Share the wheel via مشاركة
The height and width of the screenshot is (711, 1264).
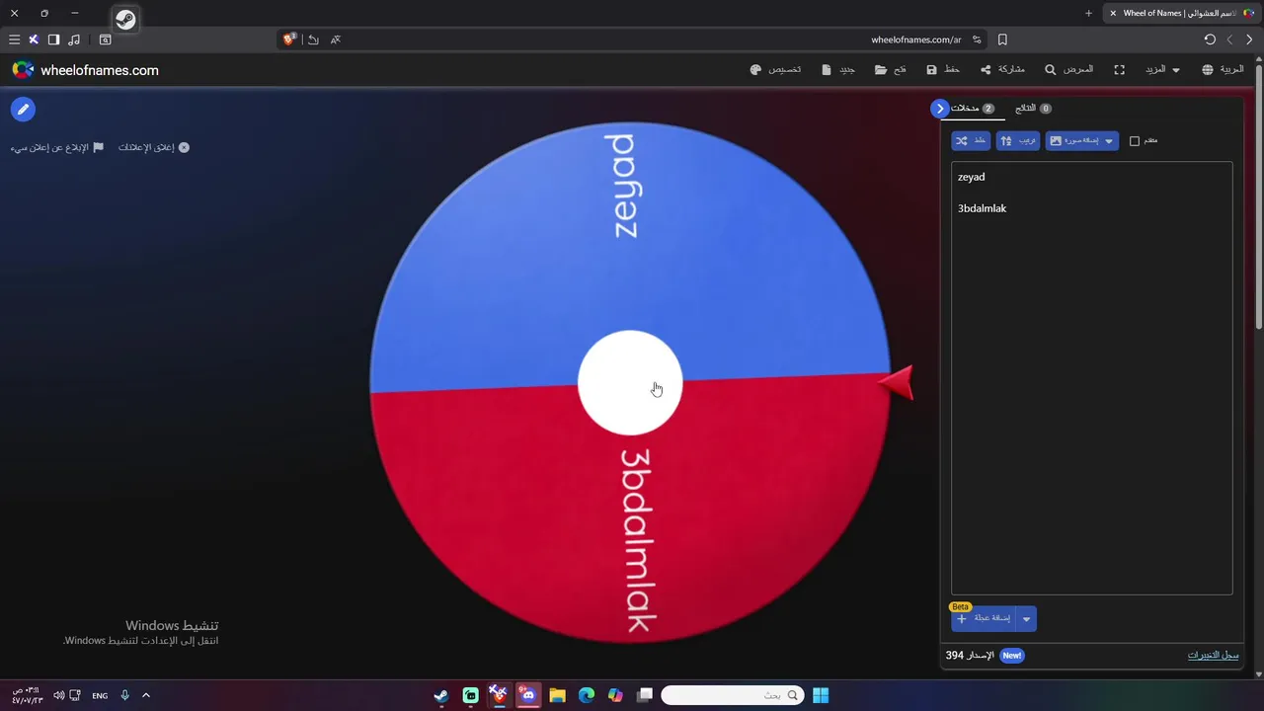tap(1002, 70)
